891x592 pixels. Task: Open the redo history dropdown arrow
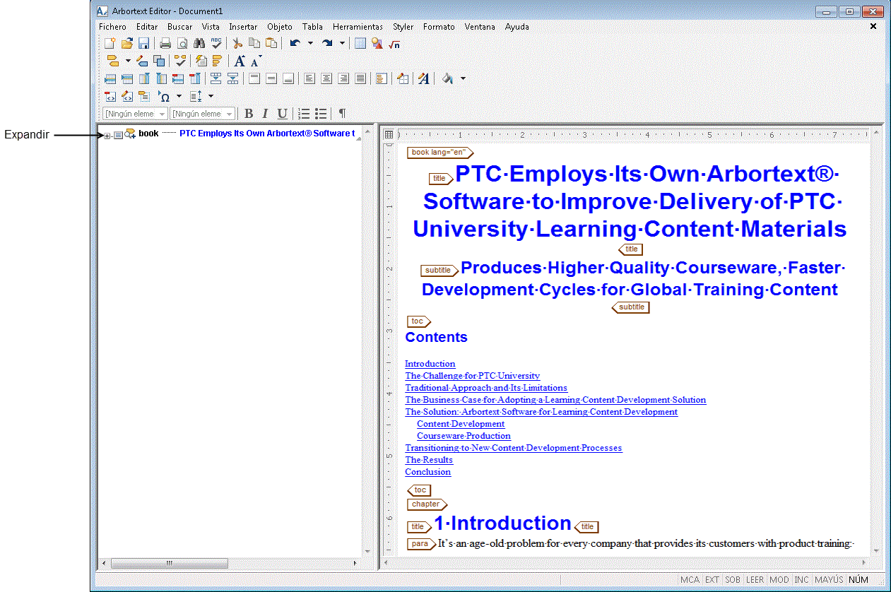(x=342, y=43)
